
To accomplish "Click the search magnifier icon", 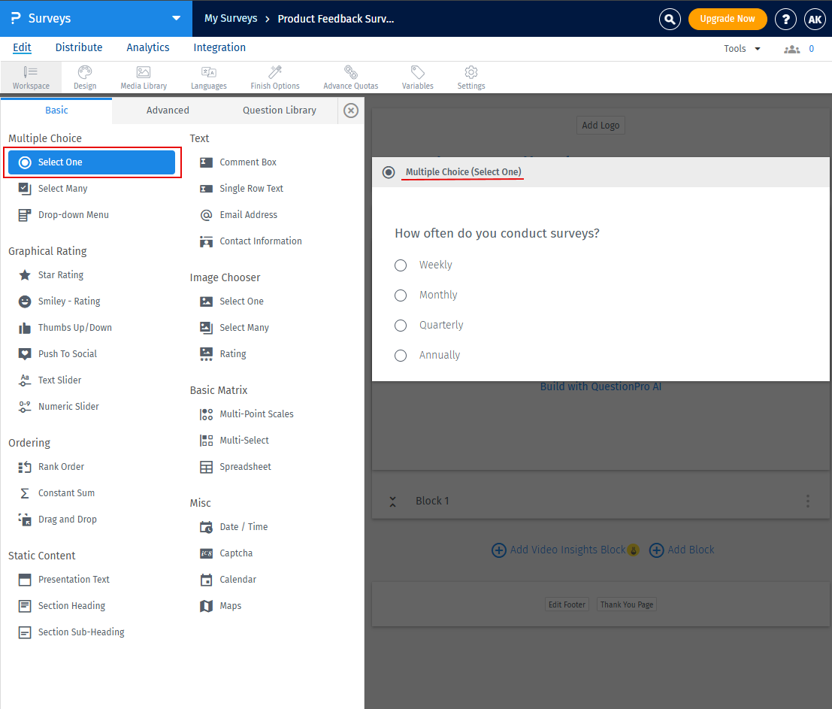I will pyautogui.click(x=670, y=19).
